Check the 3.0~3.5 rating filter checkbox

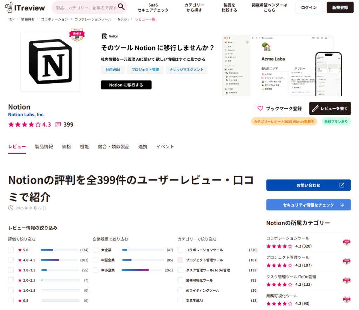point(11,270)
